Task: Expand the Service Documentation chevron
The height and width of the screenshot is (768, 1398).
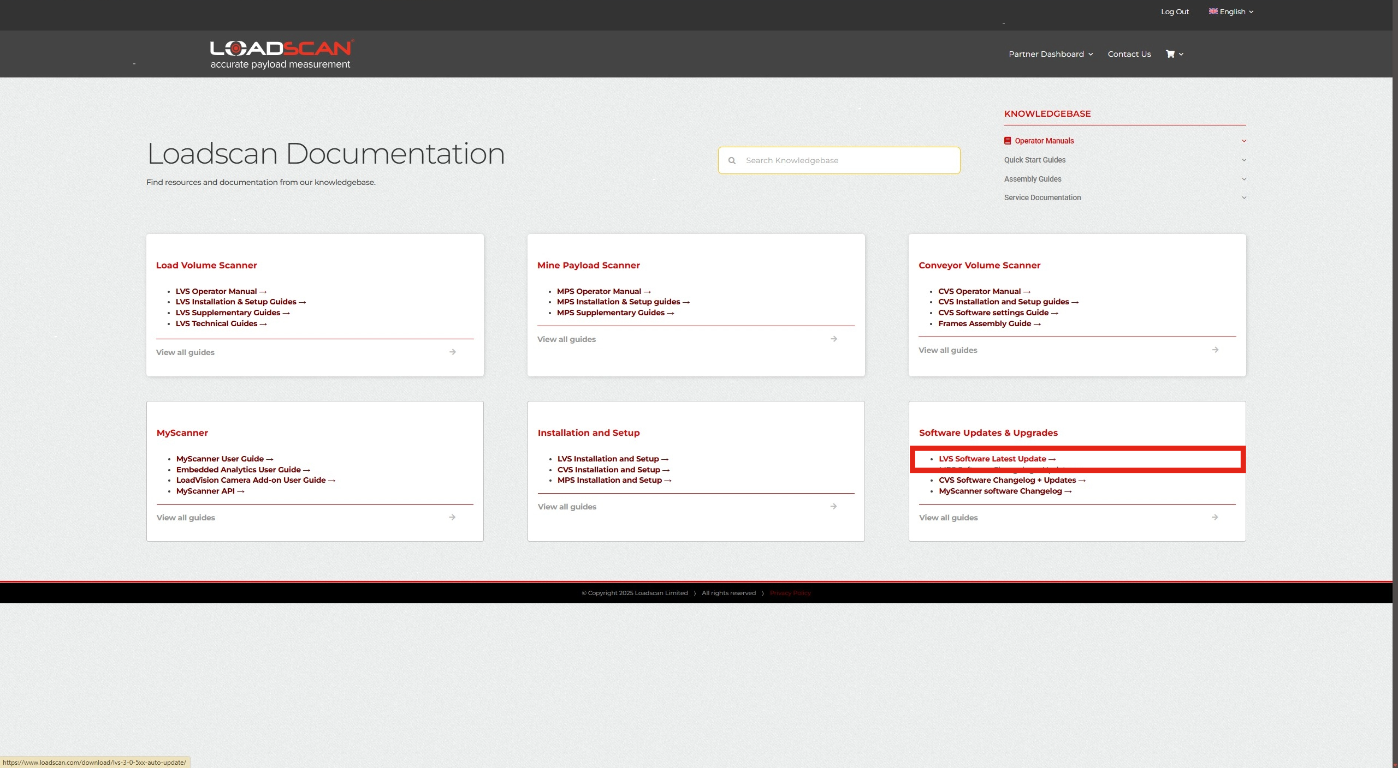Action: pos(1244,197)
